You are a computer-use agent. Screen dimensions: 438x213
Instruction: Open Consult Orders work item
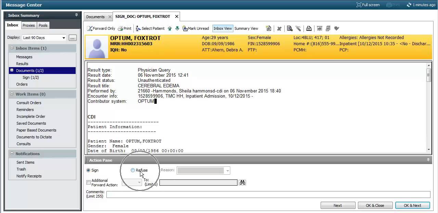tap(29, 103)
